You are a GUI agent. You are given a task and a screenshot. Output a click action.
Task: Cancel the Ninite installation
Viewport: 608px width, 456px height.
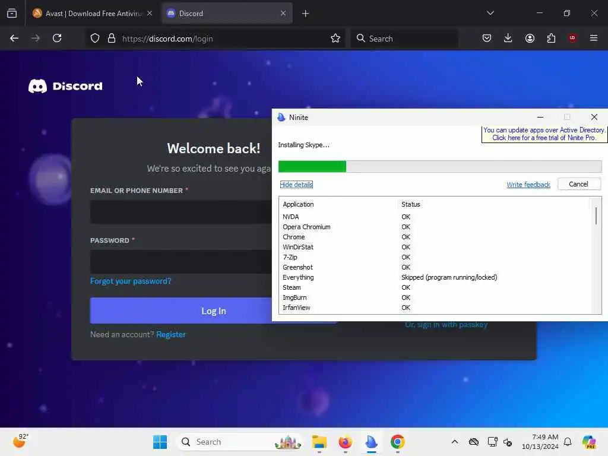click(578, 184)
